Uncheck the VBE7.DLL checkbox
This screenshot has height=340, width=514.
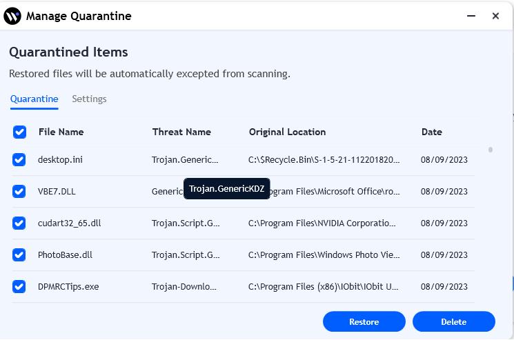19,191
